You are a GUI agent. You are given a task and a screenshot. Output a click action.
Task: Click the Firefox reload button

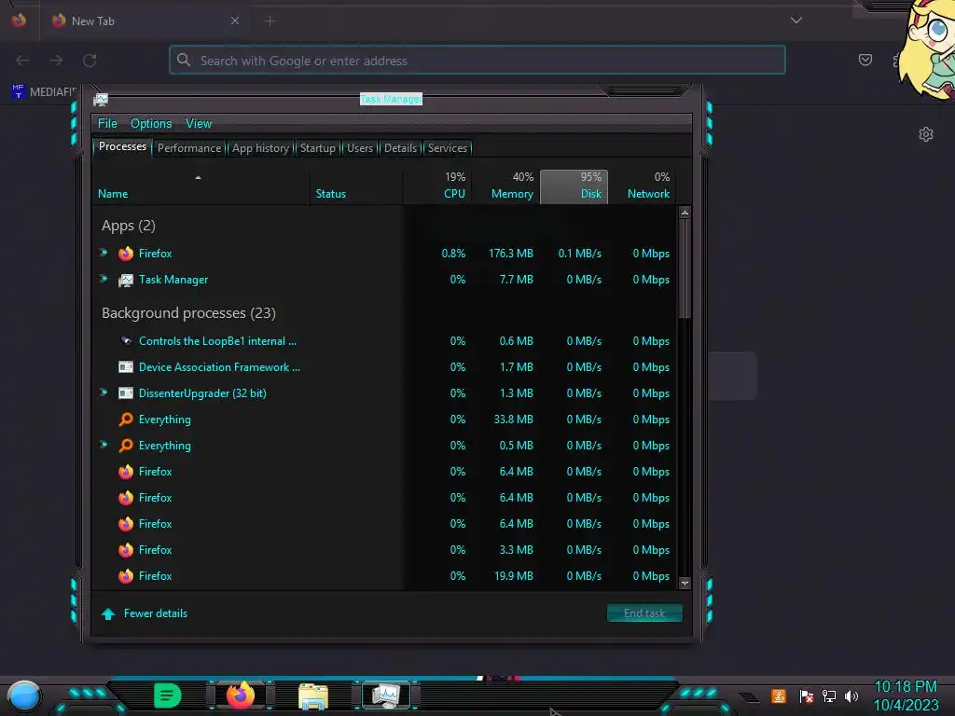pos(90,61)
